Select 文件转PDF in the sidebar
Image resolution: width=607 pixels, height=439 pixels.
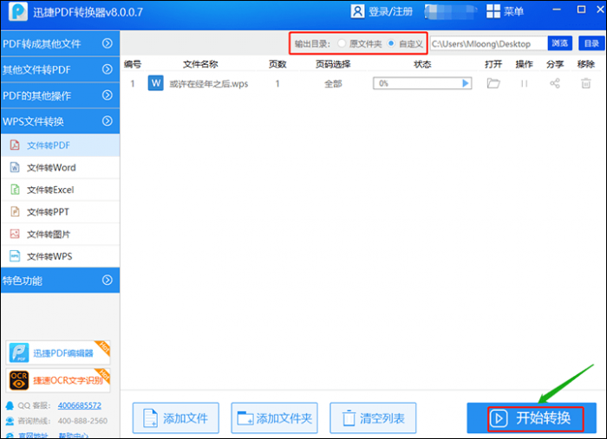click(x=60, y=145)
